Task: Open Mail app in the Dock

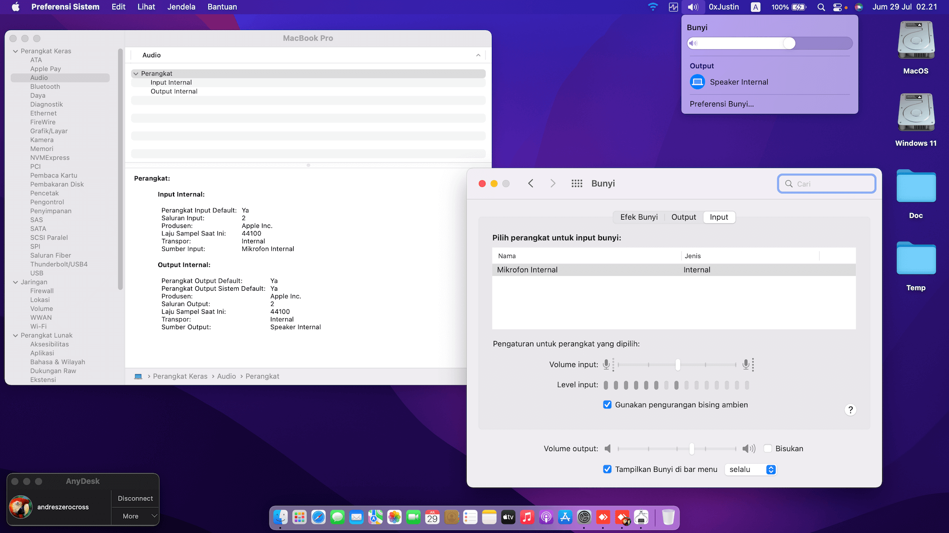Action: coord(356,517)
